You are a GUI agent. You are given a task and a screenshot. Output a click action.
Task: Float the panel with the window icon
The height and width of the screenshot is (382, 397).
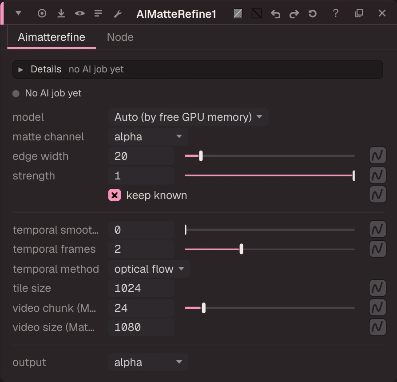pos(359,13)
